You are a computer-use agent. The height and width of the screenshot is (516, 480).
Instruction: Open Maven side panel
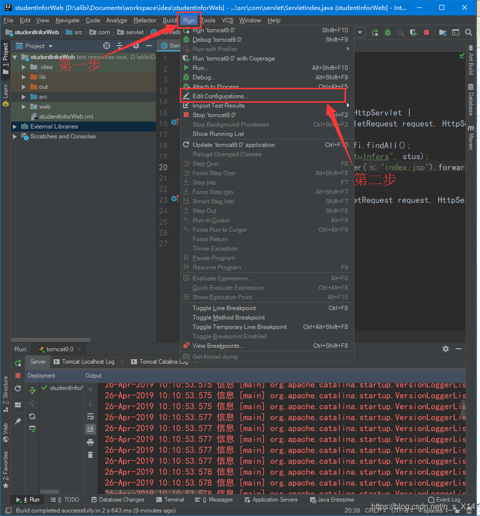coord(471,137)
